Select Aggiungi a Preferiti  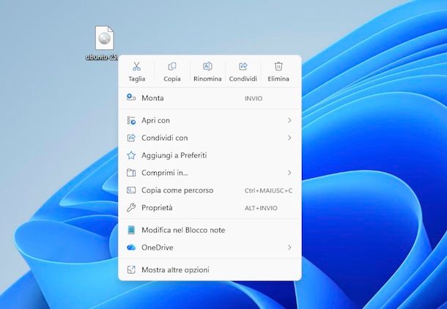[210, 155]
